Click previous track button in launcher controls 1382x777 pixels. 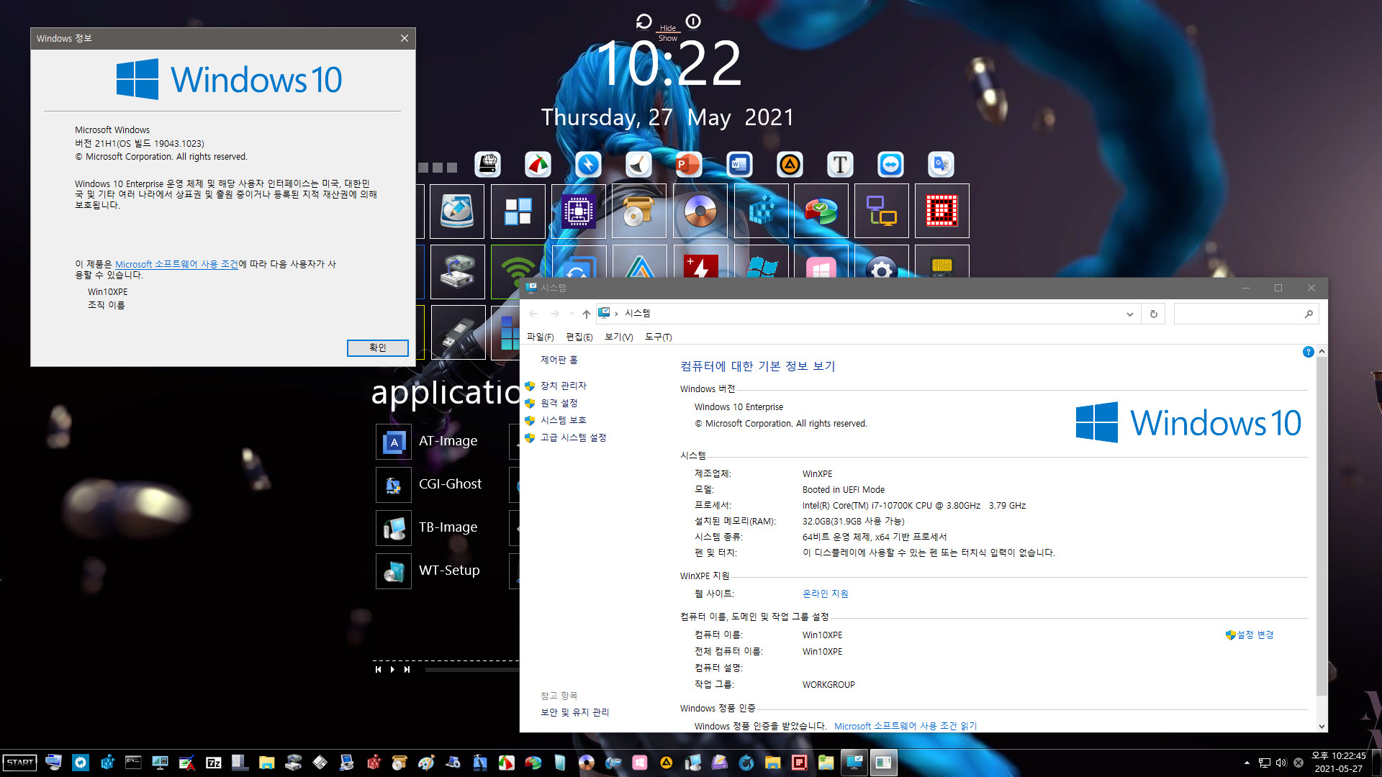pyautogui.click(x=378, y=669)
